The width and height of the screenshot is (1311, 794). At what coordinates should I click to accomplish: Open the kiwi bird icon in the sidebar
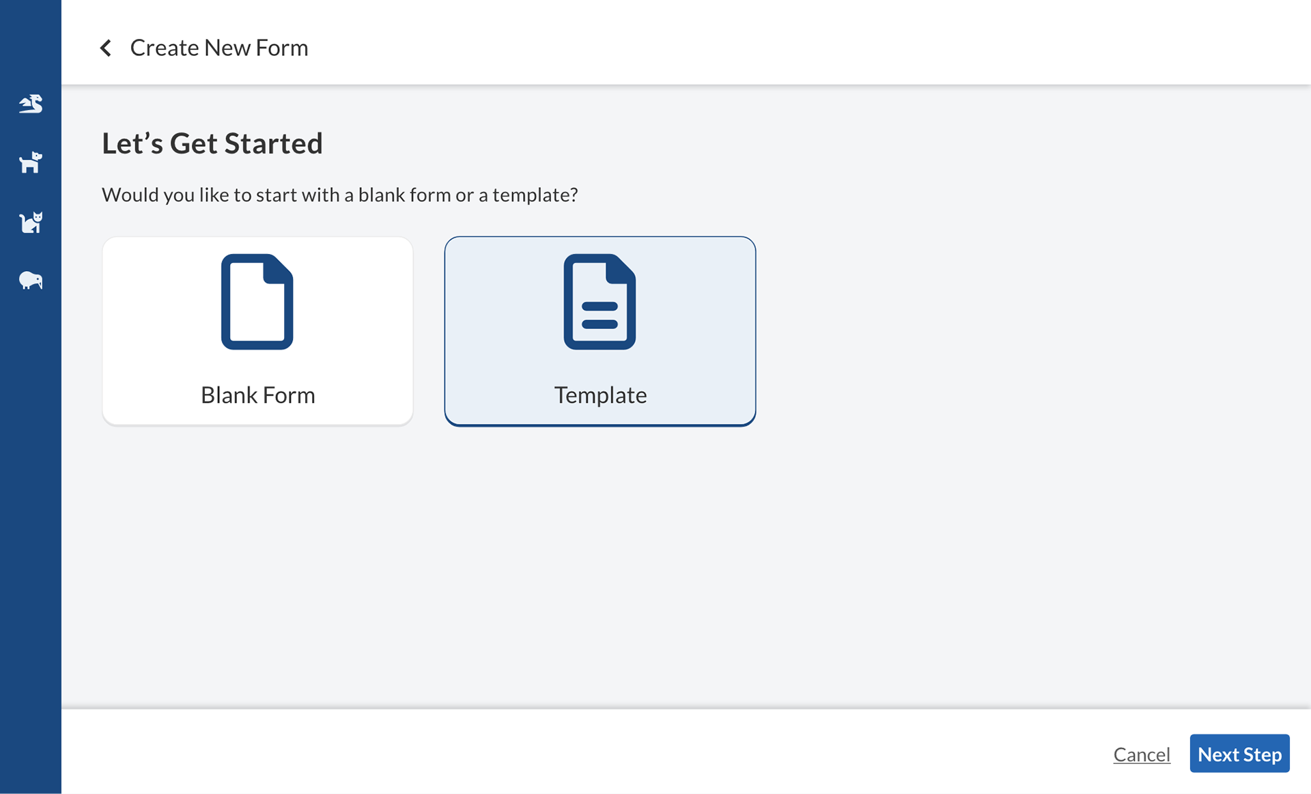pos(31,281)
